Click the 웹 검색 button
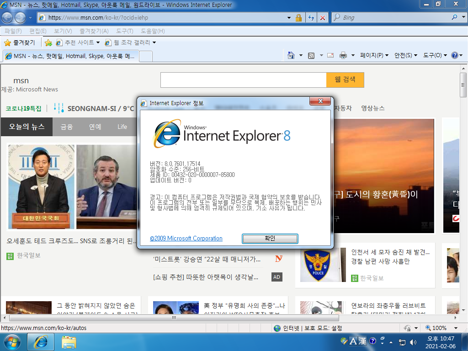The width and height of the screenshot is (468, 351). 345,80
